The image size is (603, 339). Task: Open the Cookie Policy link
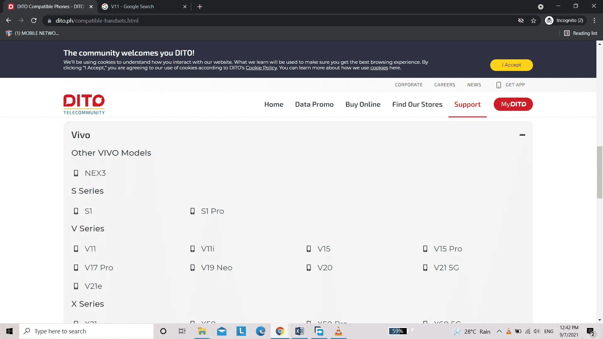(261, 68)
